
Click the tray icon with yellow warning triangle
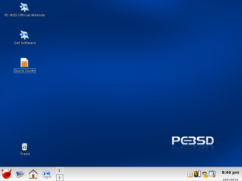pyautogui.click(x=205, y=174)
